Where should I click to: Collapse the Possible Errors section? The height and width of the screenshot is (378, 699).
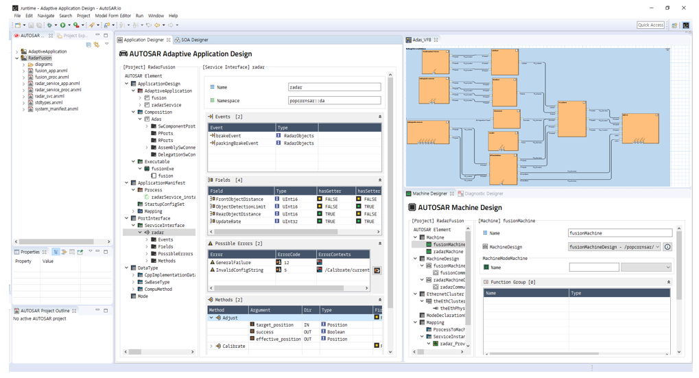click(x=380, y=244)
